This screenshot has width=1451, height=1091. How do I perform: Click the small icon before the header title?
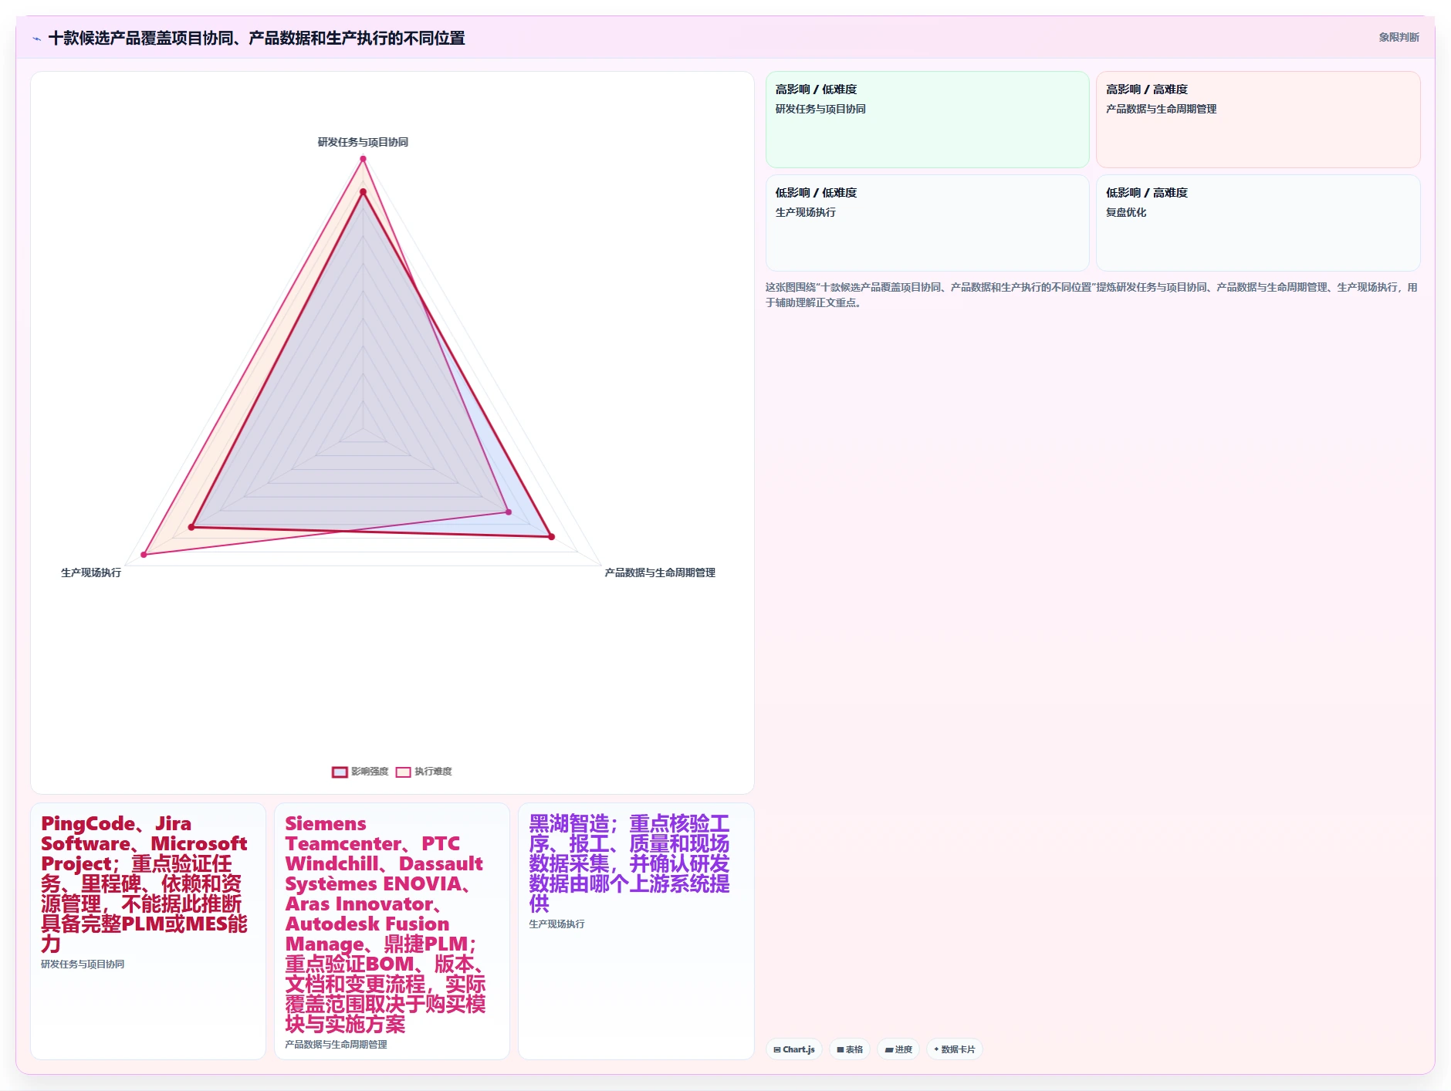click(x=37, y=39)
